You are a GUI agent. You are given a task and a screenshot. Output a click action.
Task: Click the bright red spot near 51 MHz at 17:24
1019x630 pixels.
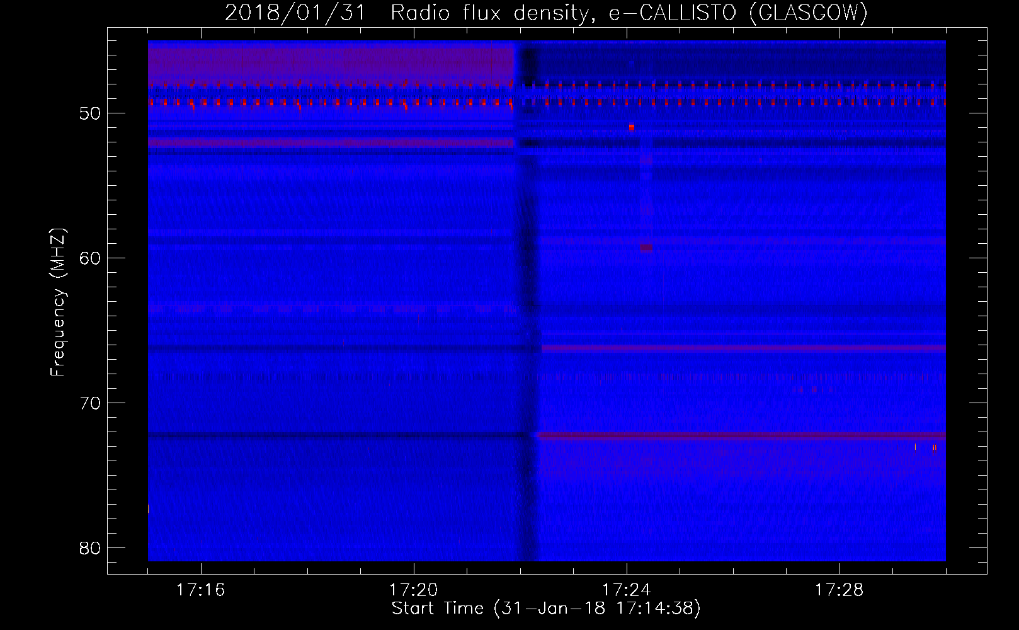(x=632, y=127)
